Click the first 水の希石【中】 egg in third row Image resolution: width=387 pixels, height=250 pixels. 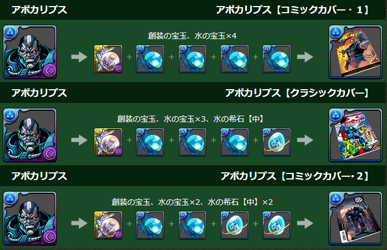tap(235, 225)
